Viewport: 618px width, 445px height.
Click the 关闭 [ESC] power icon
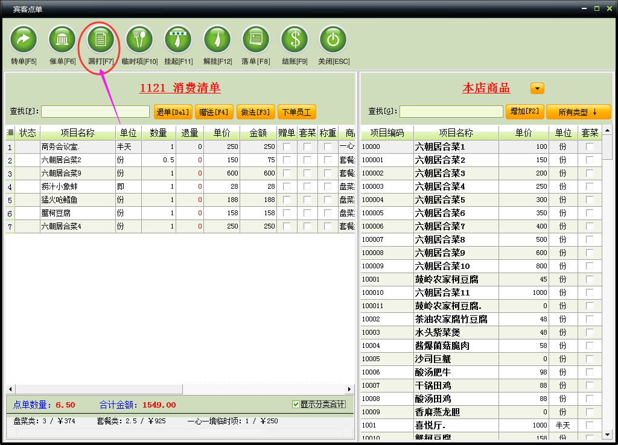click(x=333, y=40)
